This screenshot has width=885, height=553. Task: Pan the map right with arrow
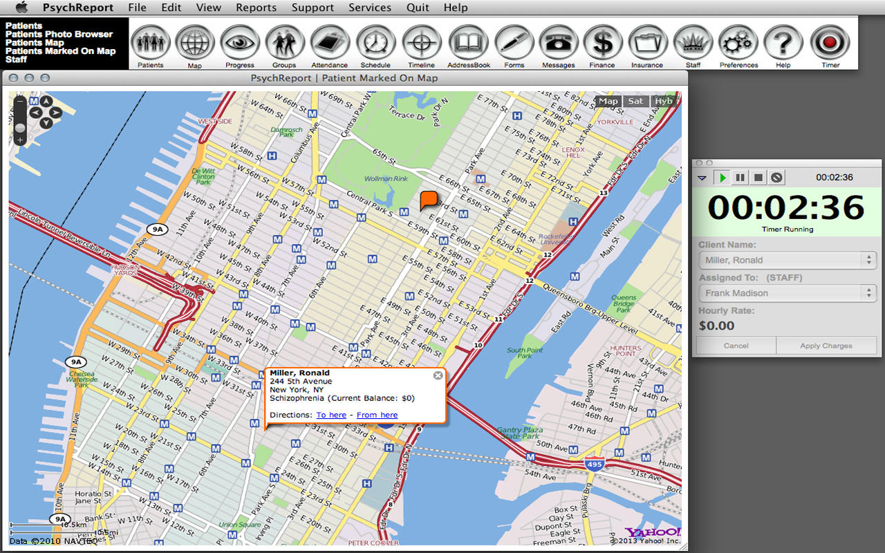[x=57, y=112]
